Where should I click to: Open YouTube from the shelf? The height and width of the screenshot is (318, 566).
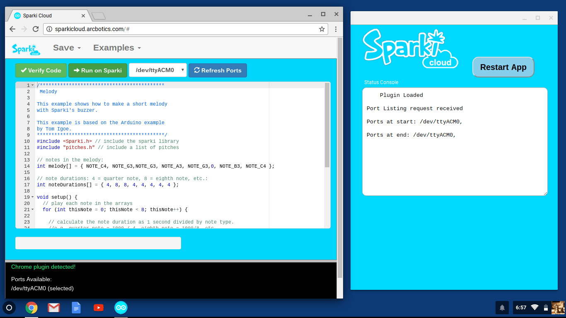click(99, 308)
